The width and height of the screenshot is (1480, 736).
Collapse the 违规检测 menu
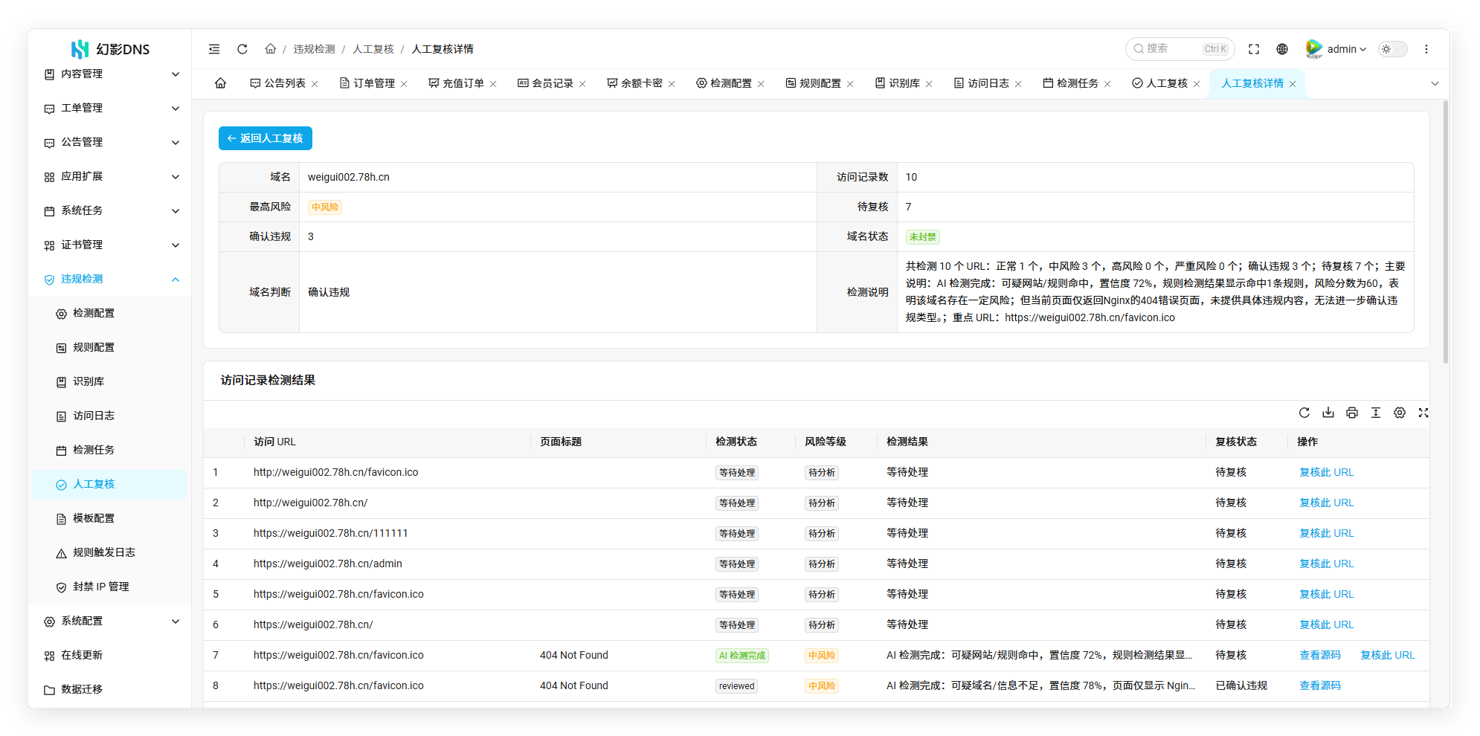[x=110, y=279]
